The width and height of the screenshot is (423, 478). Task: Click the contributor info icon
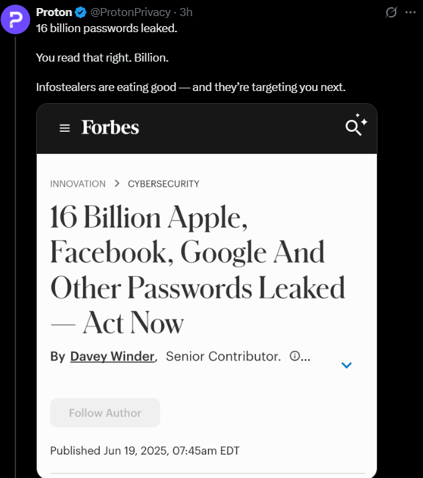click(294, 355)
